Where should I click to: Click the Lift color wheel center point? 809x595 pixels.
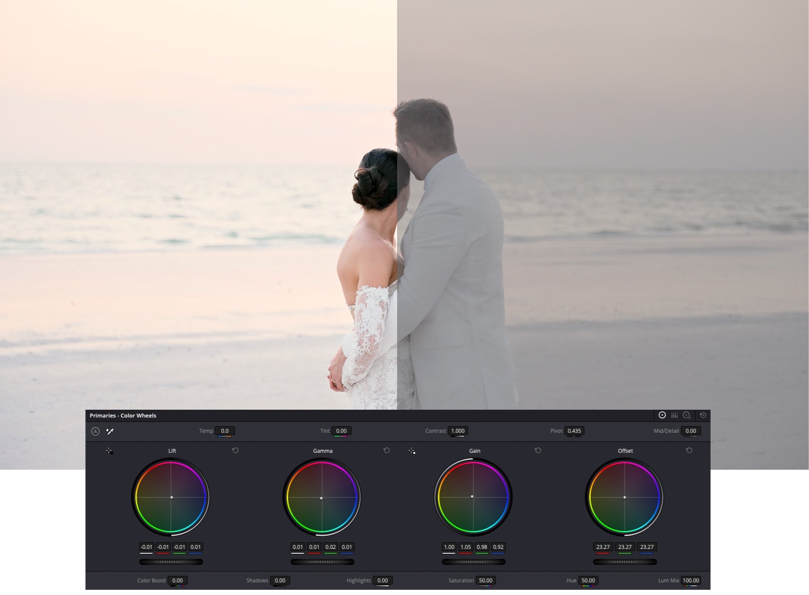[x=171, y=497]
